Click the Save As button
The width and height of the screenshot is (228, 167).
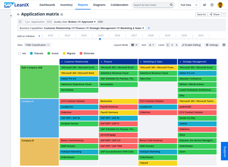(x=201, y=14)
